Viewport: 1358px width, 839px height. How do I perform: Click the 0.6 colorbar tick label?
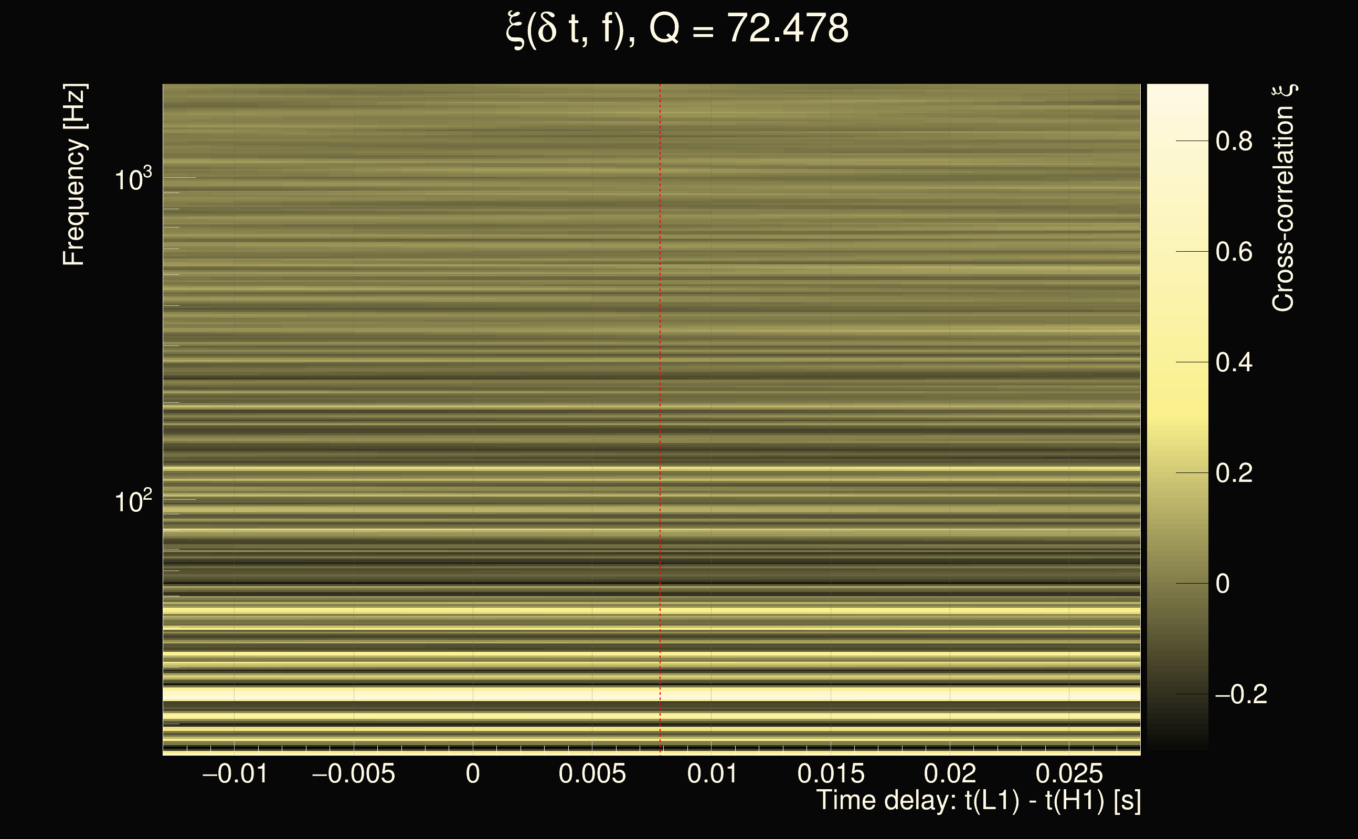click(1234, 252)
